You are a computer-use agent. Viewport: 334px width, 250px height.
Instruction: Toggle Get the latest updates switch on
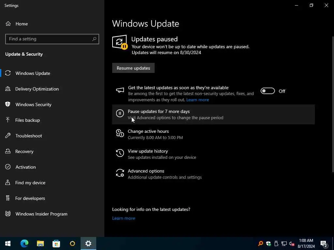pyautogui.click(x=268, y=91)
